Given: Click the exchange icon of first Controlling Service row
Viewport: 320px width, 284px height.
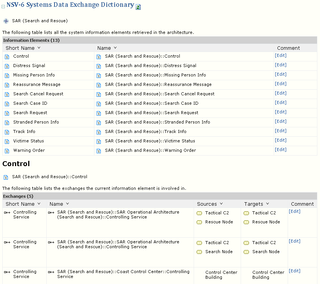Looking at the screenshot, I should click(x=7, y=212).
